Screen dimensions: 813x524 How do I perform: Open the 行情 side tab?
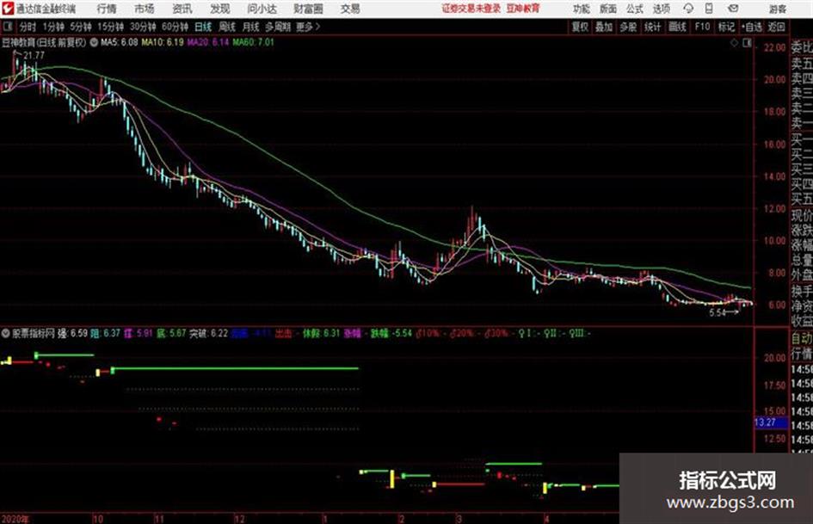[802, 354]
